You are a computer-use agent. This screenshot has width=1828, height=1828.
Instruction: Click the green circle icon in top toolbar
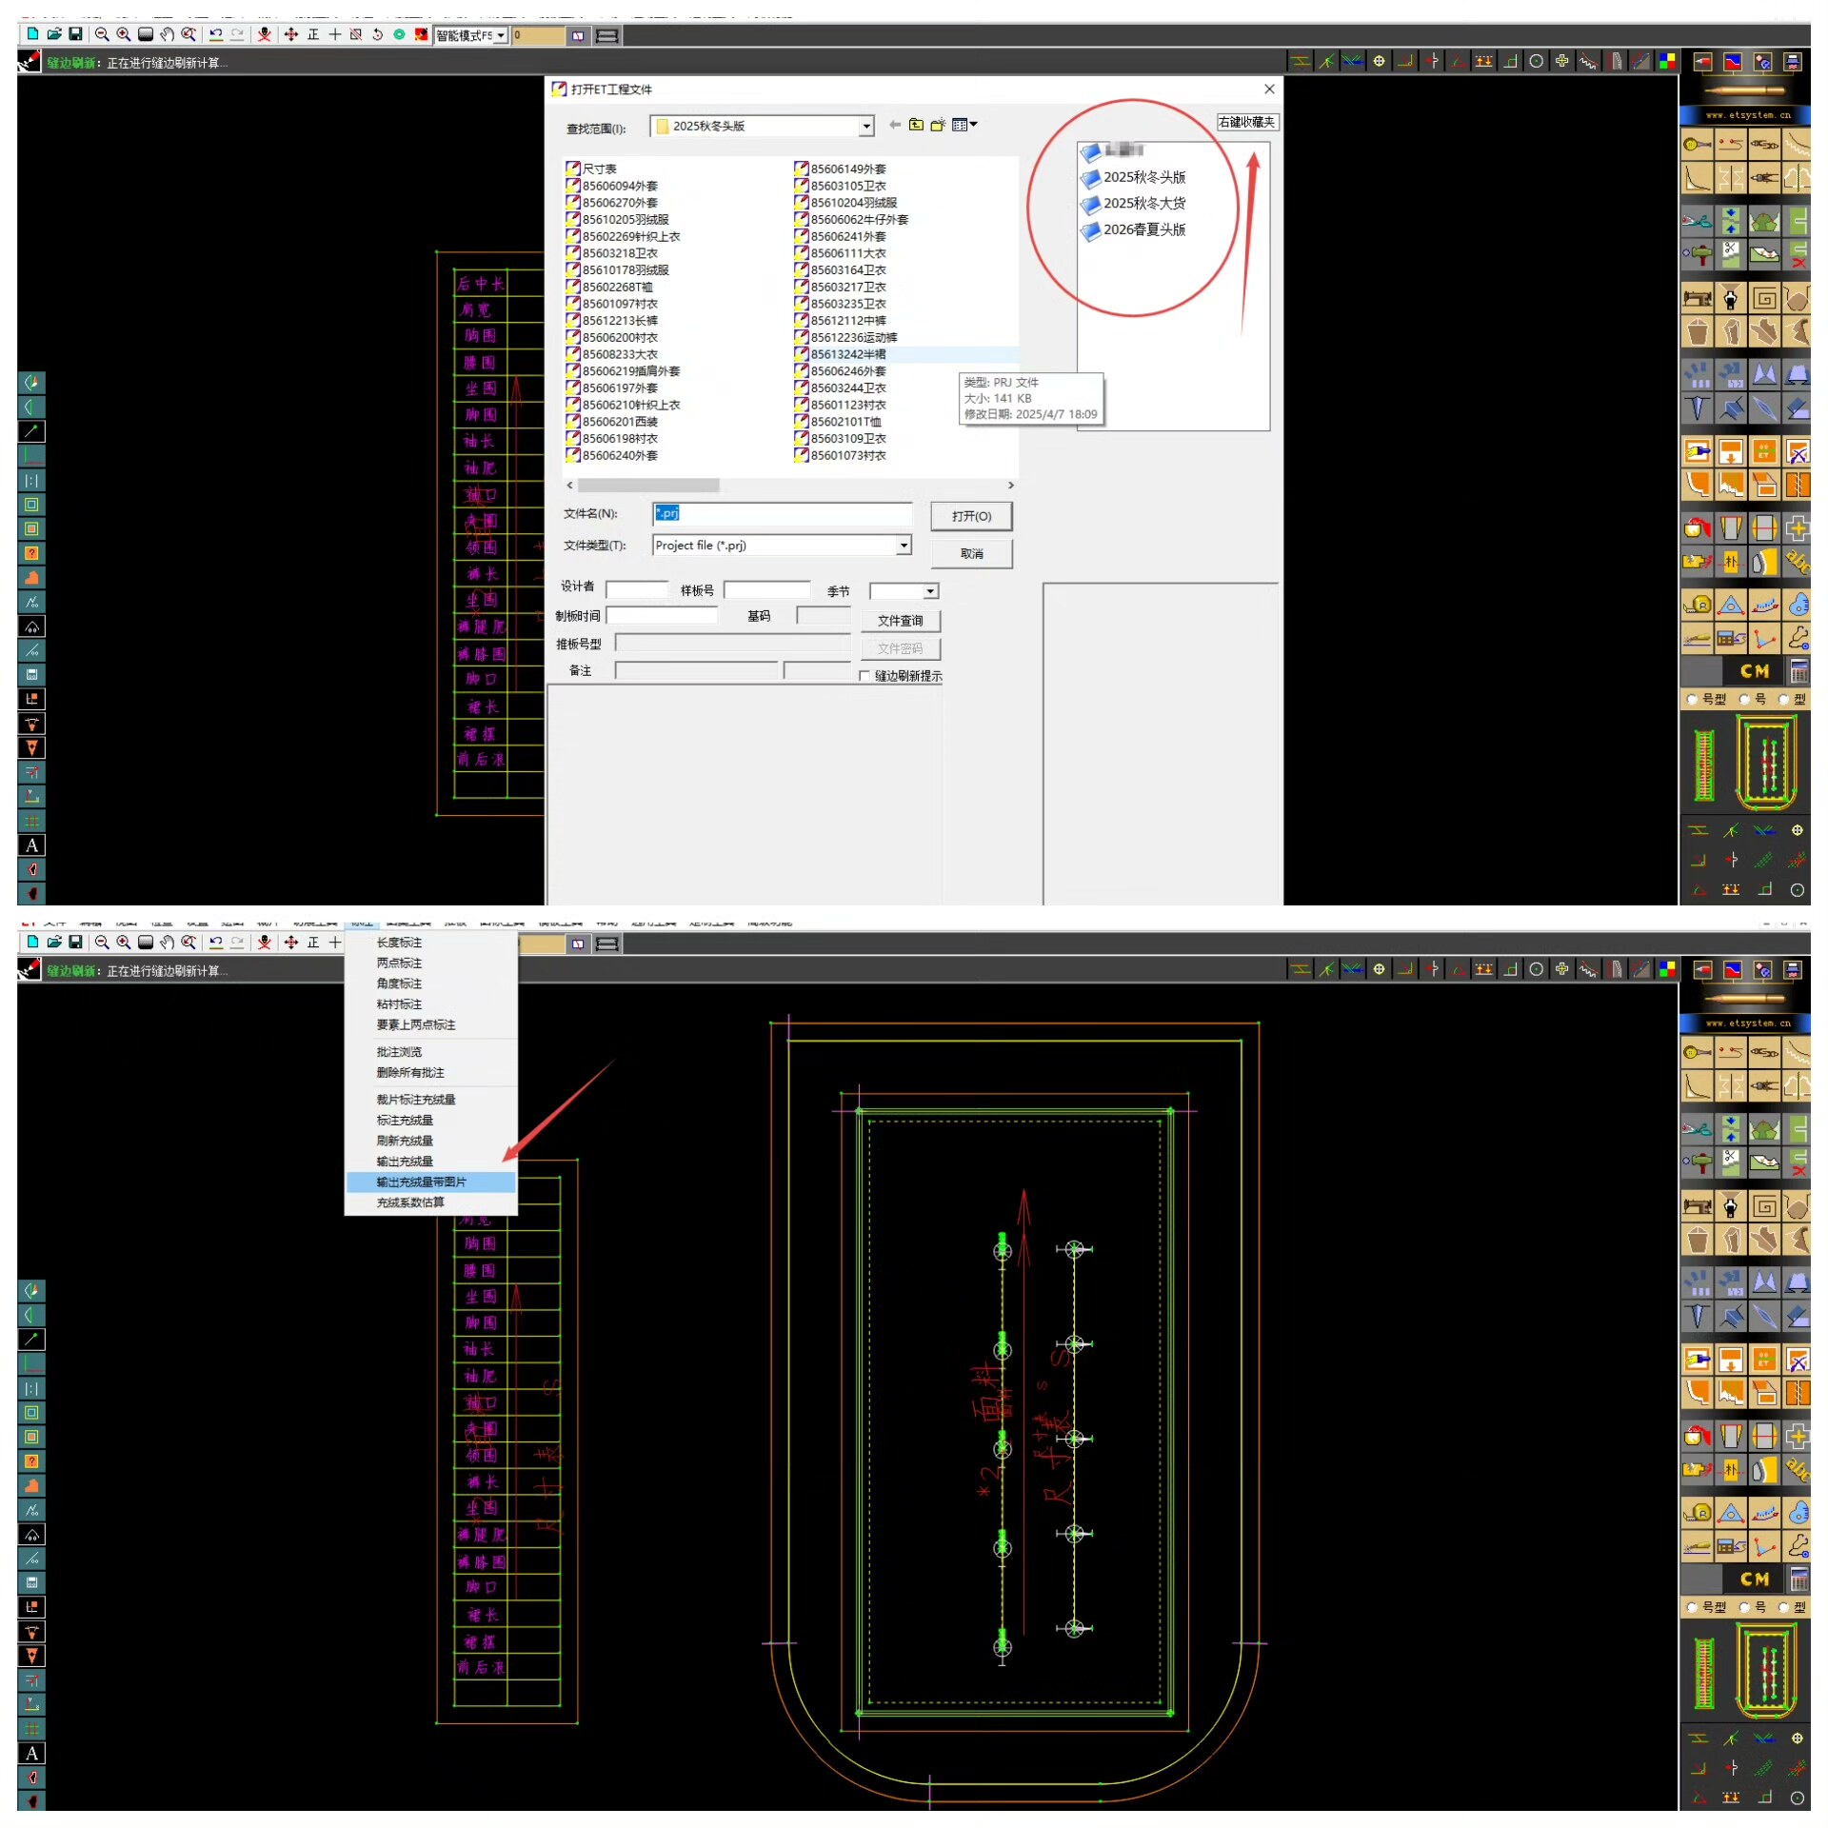pos(399,35)
